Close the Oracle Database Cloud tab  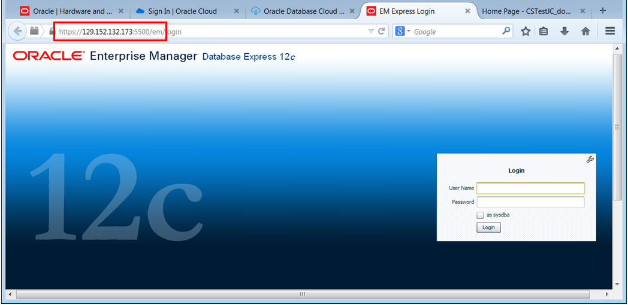[x=352, y=11]
